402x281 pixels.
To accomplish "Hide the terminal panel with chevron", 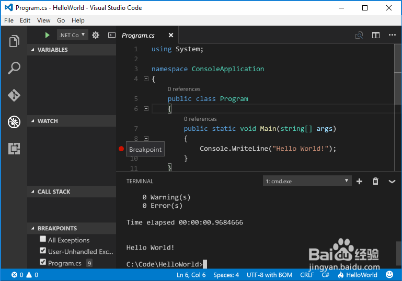I will click(392, 182).
